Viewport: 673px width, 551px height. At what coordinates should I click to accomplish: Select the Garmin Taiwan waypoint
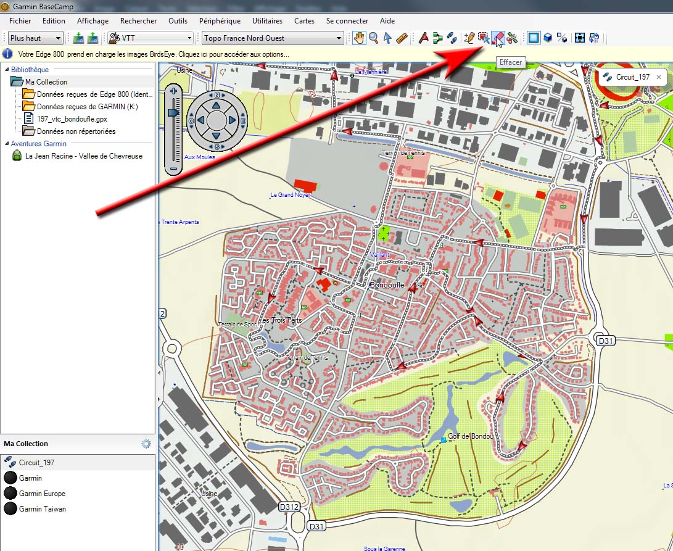[x=78, y=509]
